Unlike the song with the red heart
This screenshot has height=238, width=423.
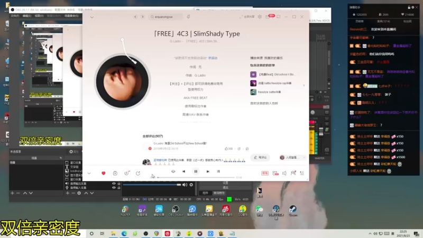[x=103, y=173]
